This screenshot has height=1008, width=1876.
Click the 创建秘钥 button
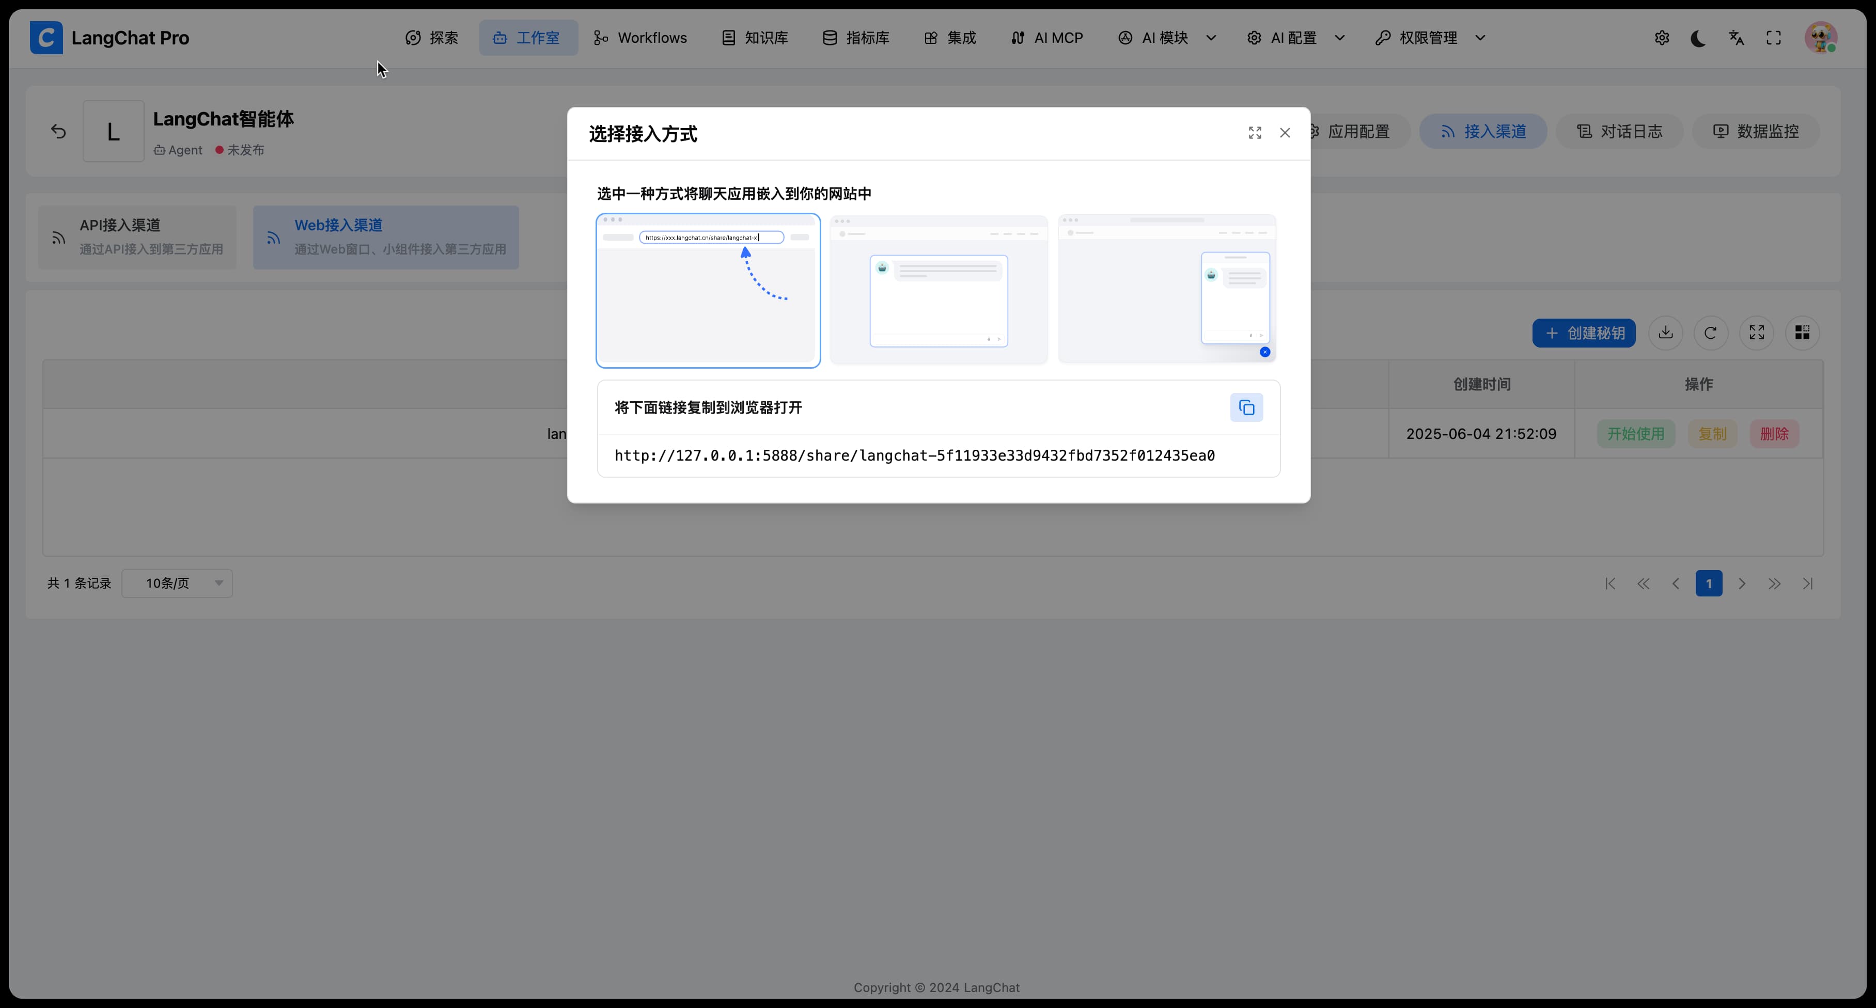[1583, 334]
